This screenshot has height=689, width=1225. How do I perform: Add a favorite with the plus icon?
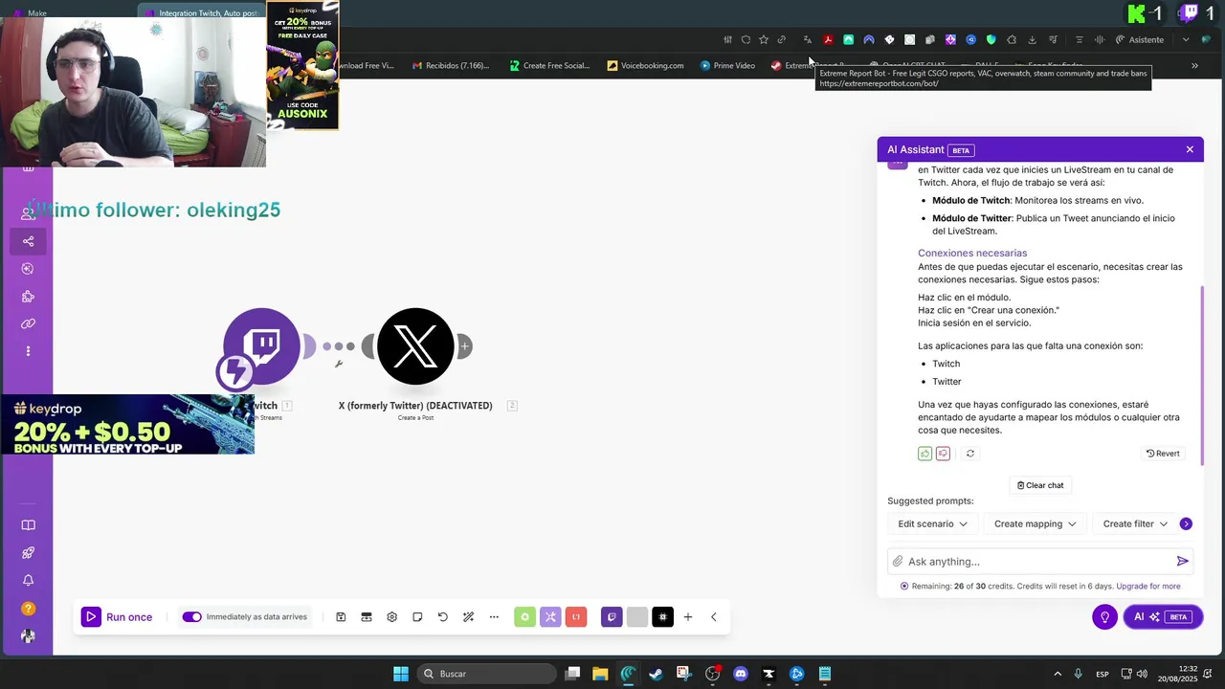pos(687,617)
